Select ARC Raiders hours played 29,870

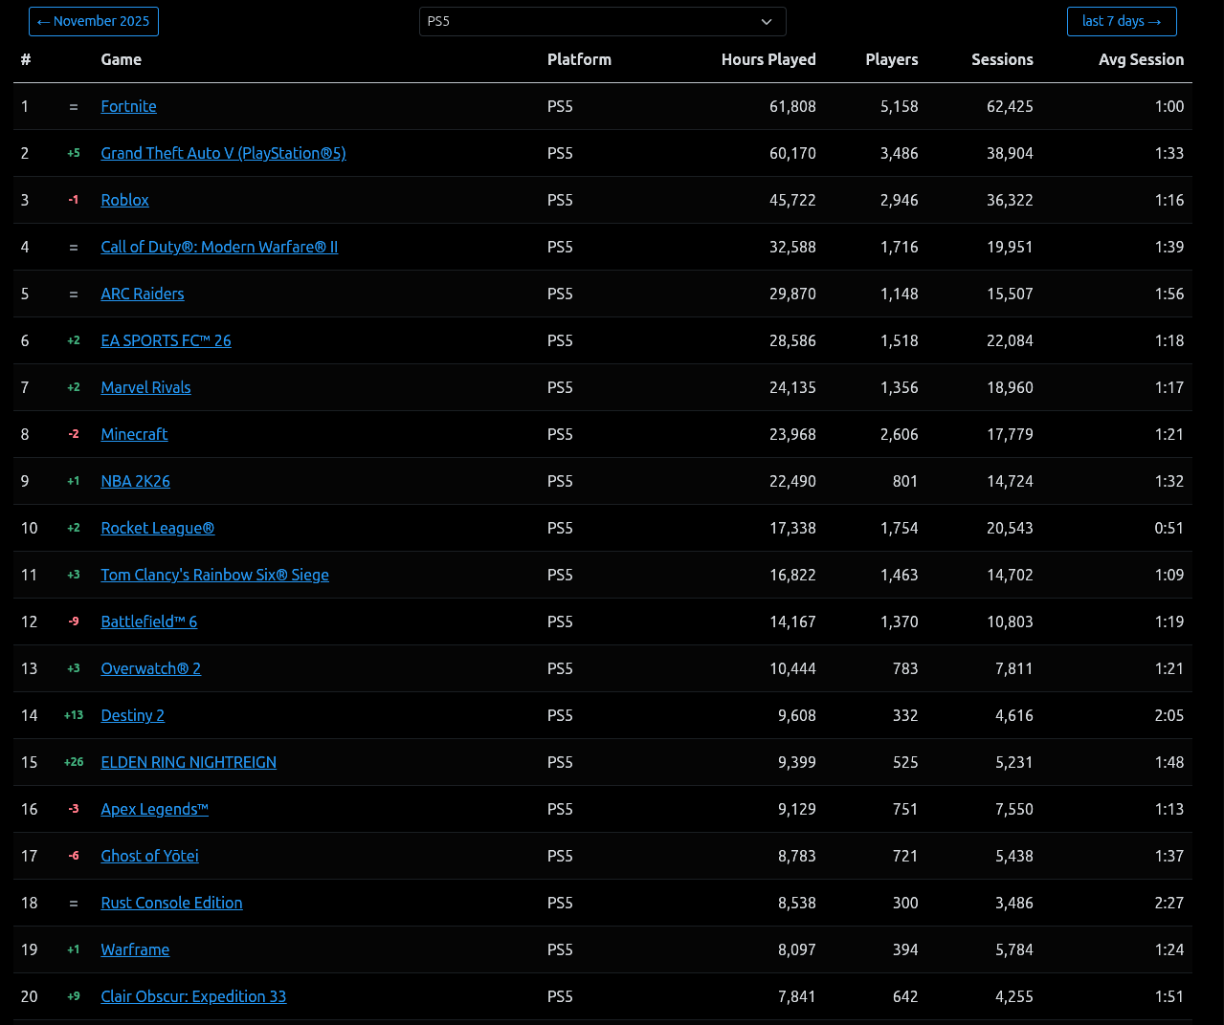(x=792, y=294)
